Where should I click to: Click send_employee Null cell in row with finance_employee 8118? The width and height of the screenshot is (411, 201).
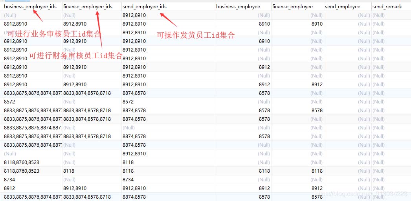[x=348, y=171]
